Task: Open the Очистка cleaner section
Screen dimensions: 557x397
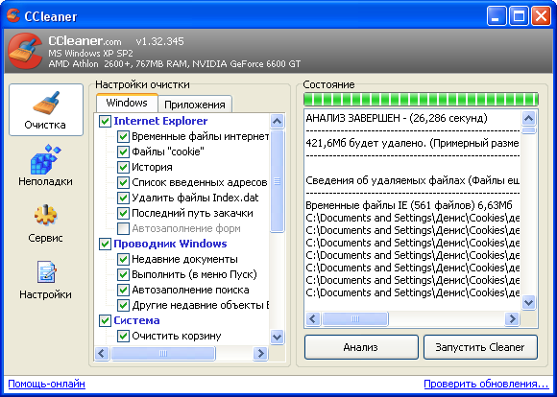Action: [x=46, y=109]
